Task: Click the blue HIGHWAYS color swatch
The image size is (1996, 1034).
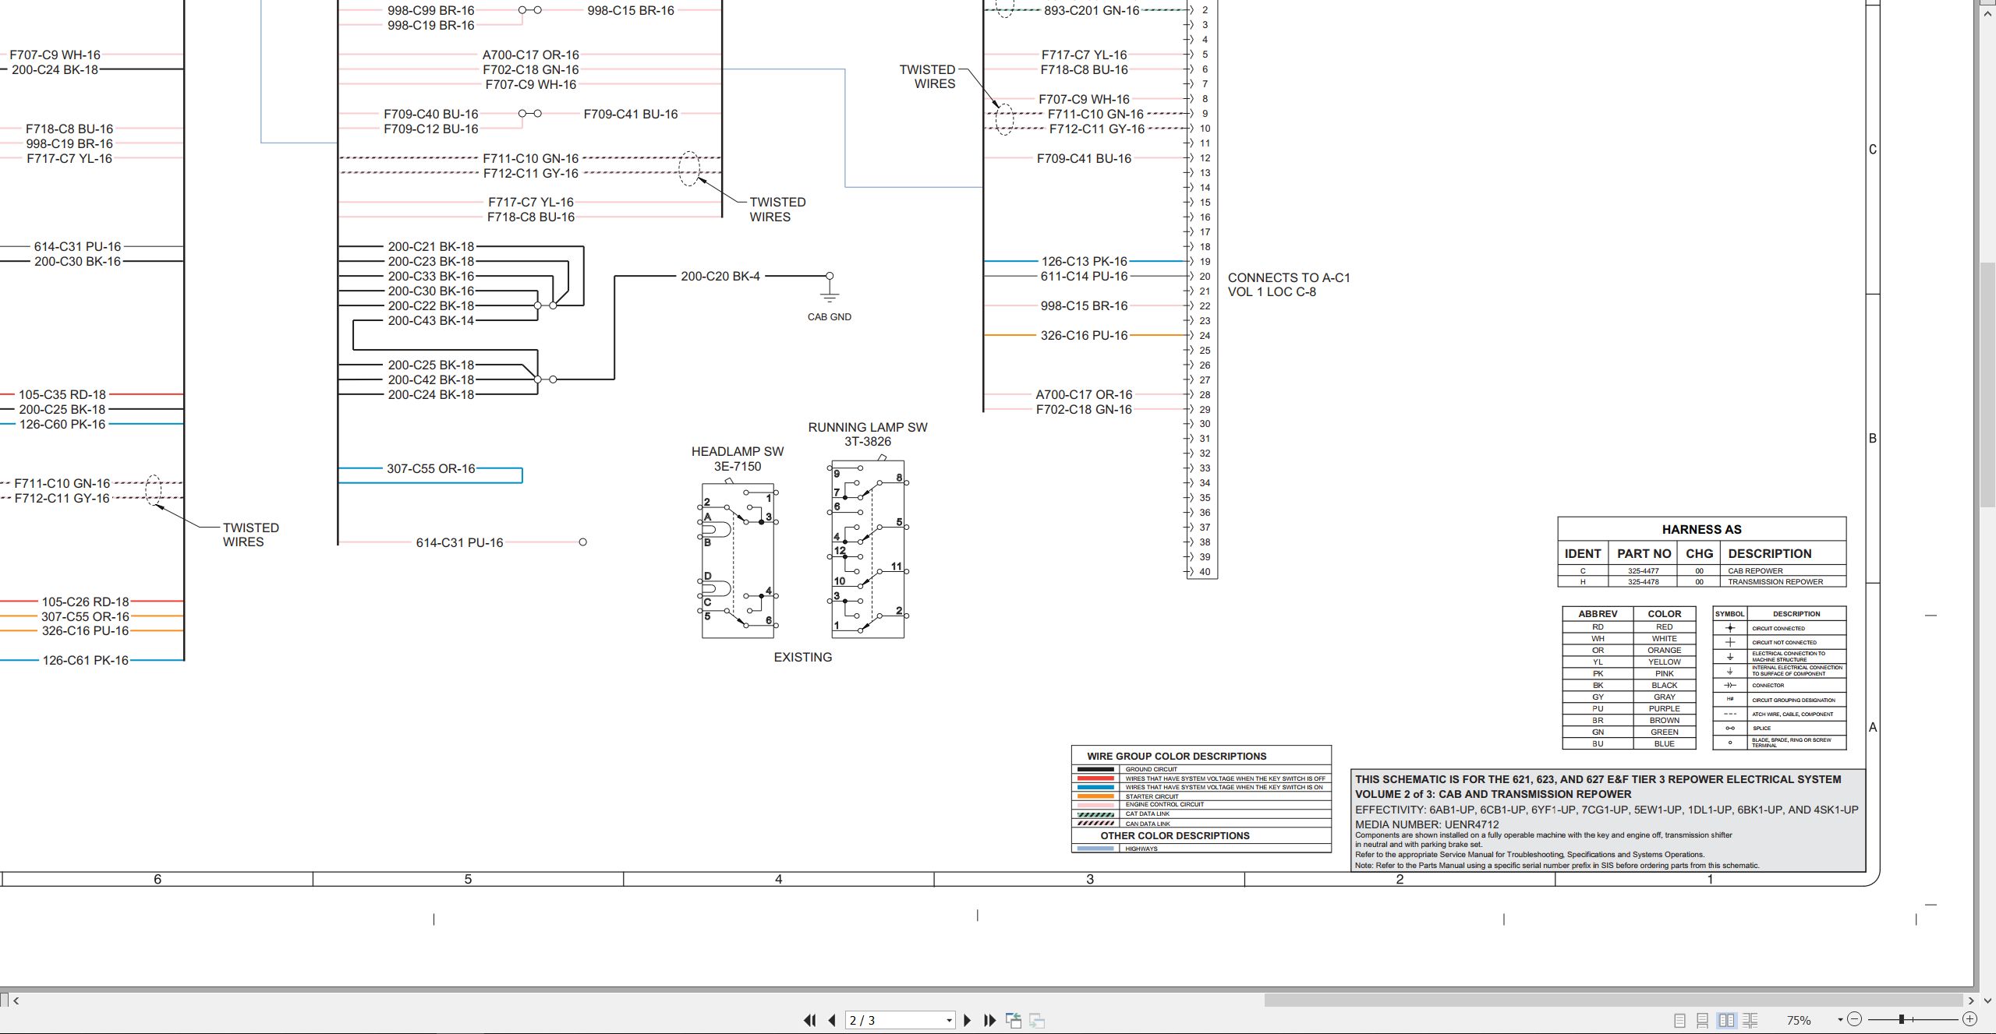Action: point(1095,849)
